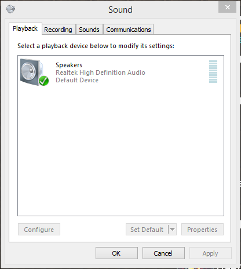Open Properties for the selected device

tap(202, 230)
